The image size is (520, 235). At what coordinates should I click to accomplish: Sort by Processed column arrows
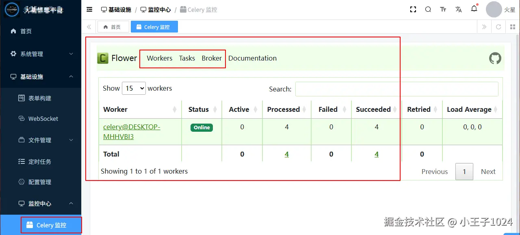[305, 109]
